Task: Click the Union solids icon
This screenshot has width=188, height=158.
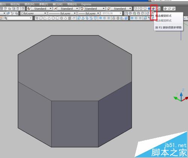Action: (x=100, y=18)
